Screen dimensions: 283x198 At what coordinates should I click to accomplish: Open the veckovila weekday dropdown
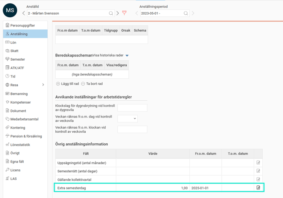(128, 119)
